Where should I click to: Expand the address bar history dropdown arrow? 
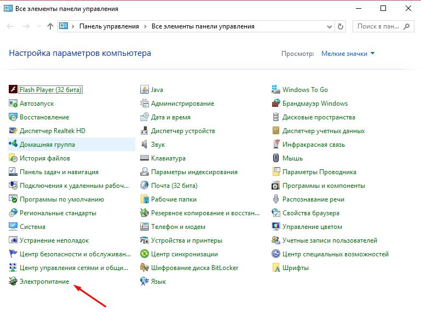330,26
